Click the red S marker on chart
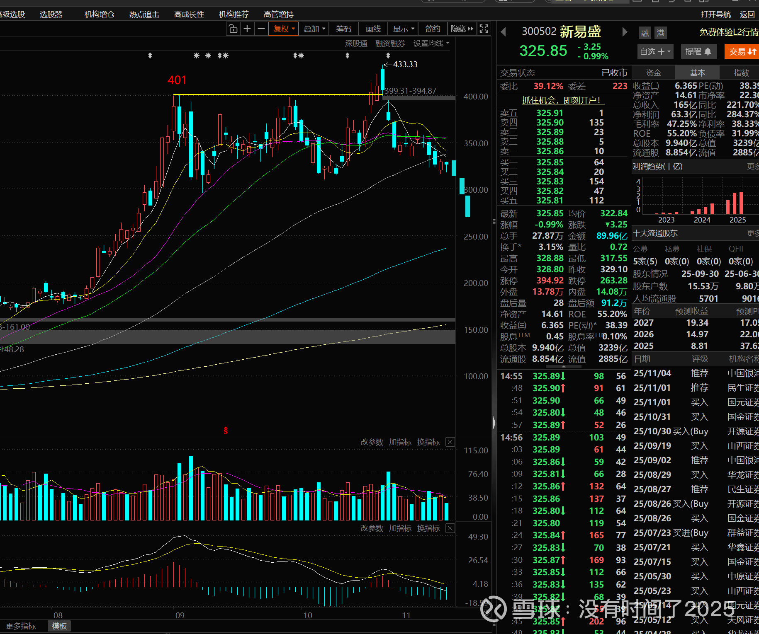759x634 pixels. coord(226,431)
